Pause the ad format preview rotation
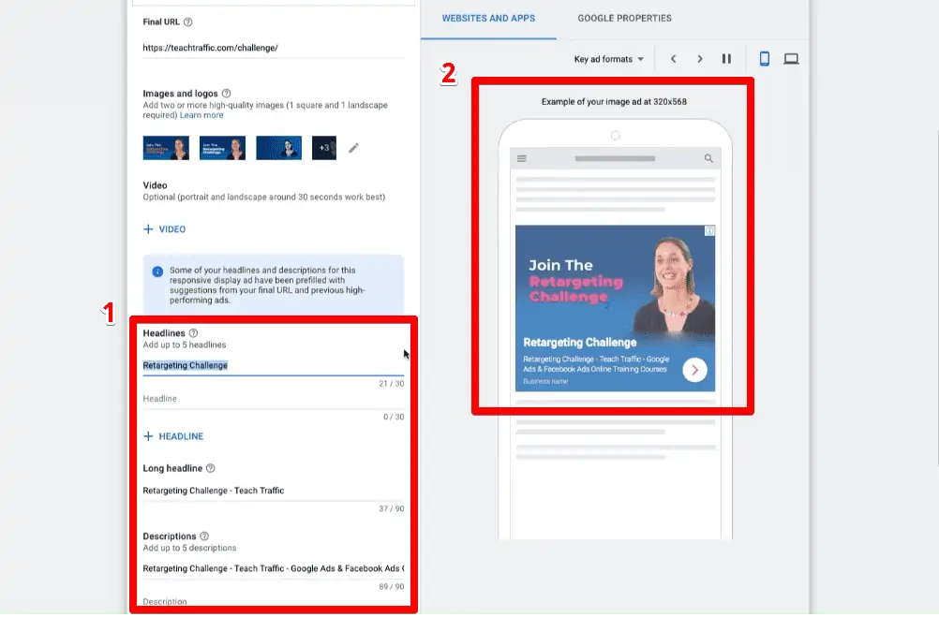This screenshot has height=617, width=939. [x=727, y=58]
